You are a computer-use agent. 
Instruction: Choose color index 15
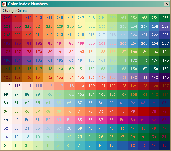click(165, 146)
